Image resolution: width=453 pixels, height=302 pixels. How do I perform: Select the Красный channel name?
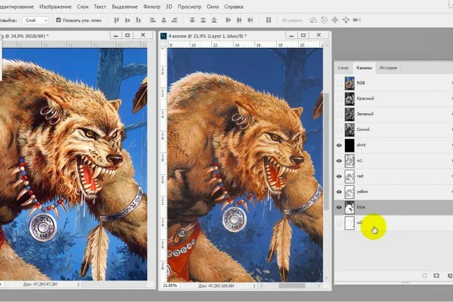365,99
